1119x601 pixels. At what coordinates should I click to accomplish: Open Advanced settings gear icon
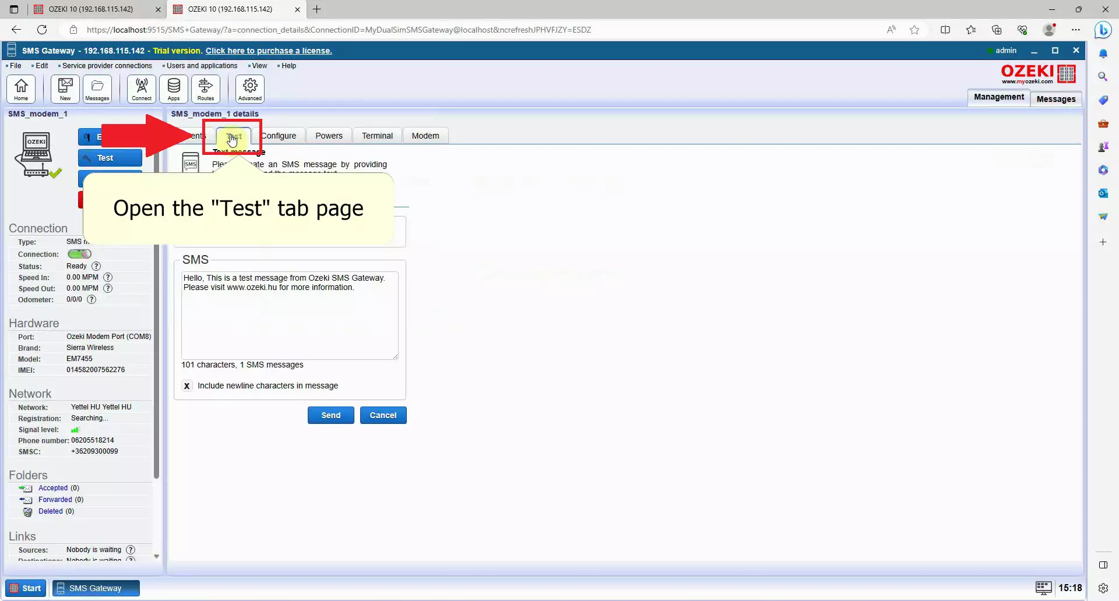[250, 89]
